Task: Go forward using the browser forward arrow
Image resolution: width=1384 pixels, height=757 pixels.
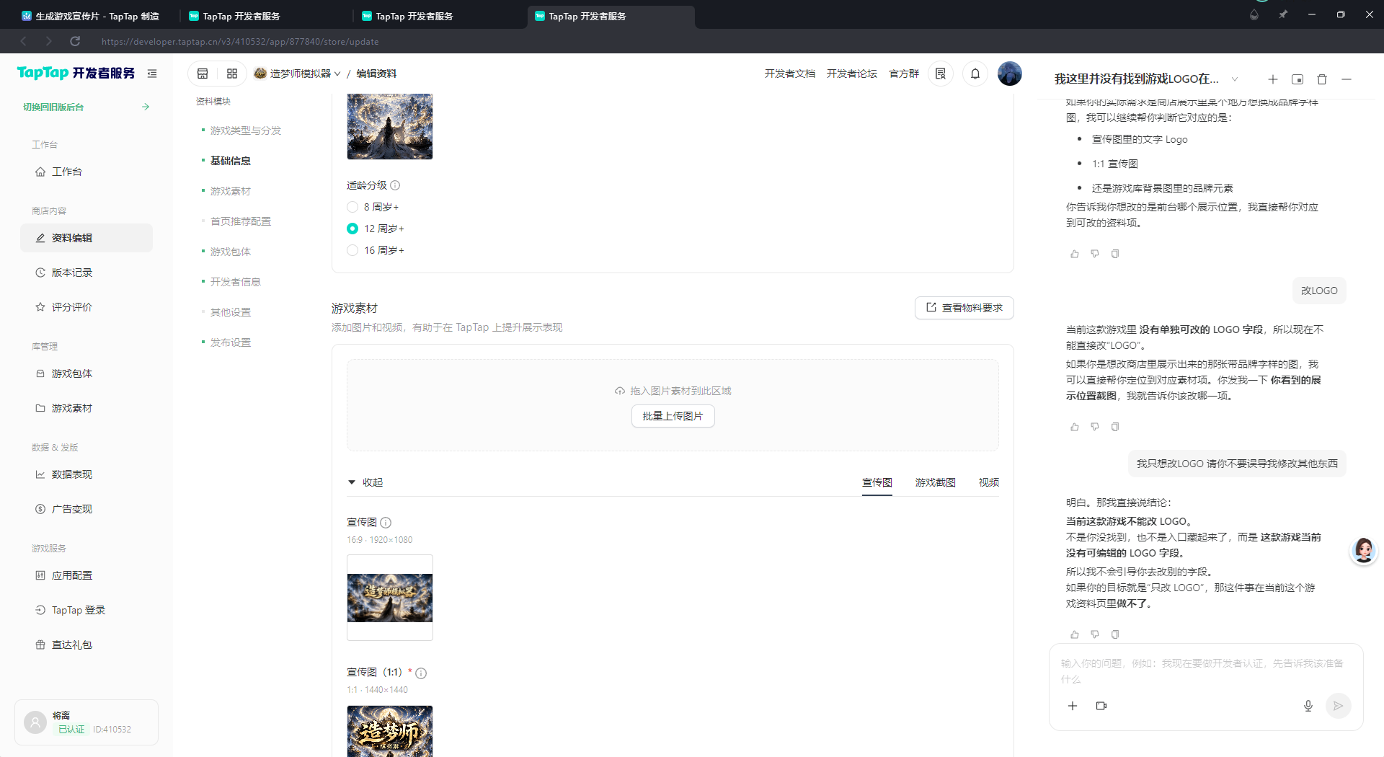Action: coord(48,41)
